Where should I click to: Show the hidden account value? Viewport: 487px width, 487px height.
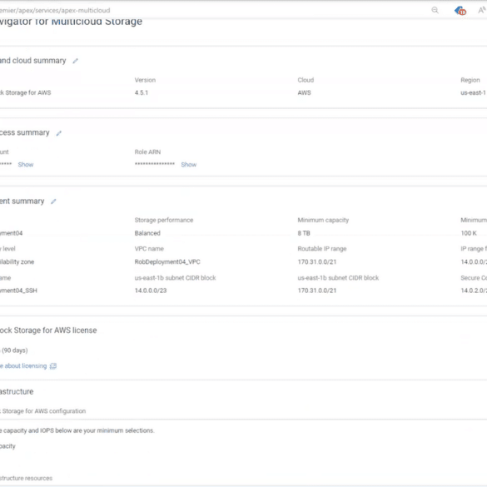coord(26,165)
